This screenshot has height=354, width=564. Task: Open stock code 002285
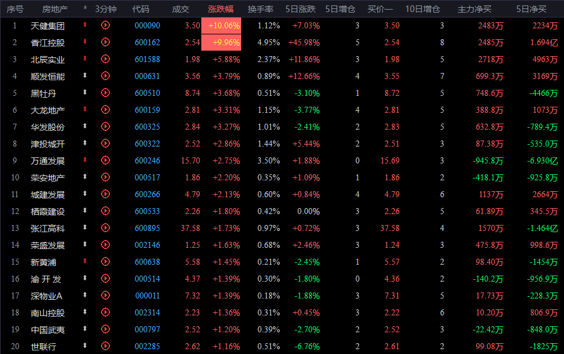point(147,346)
